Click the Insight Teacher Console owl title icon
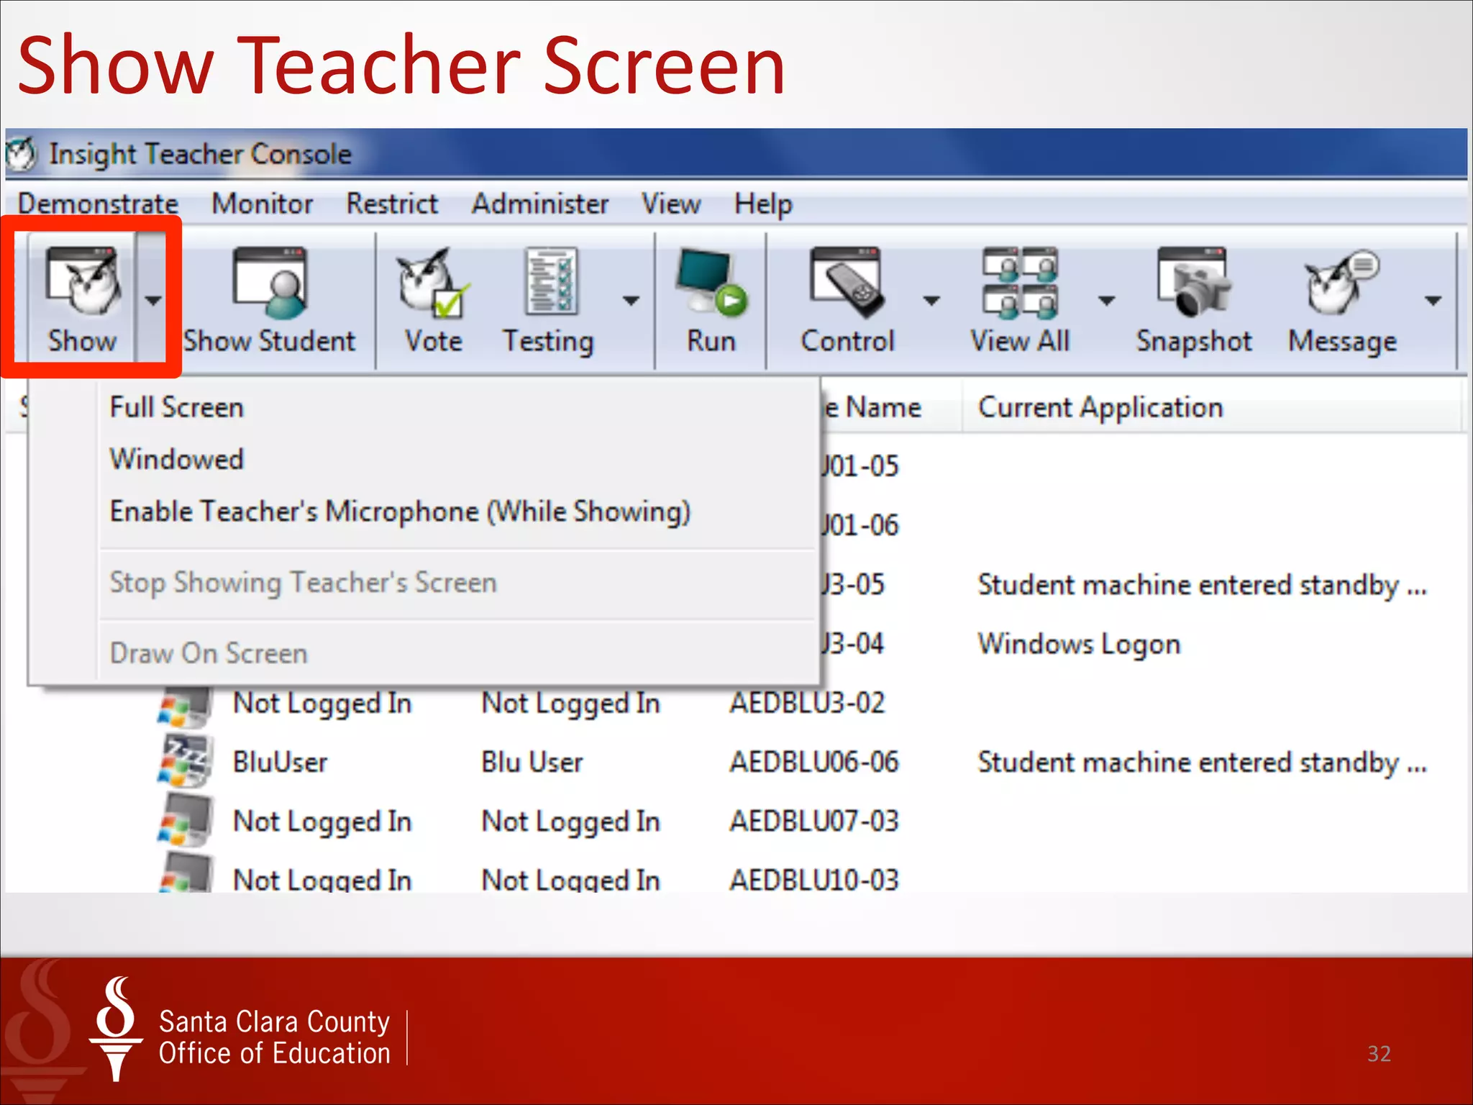The image size is (1473, 1105). 22,153
